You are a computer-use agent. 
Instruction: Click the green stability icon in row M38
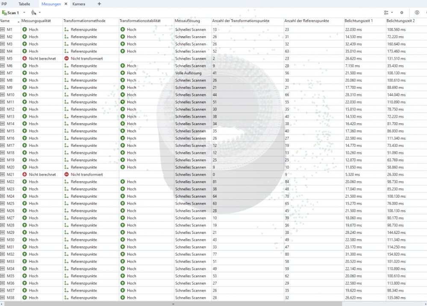point(123,297)
